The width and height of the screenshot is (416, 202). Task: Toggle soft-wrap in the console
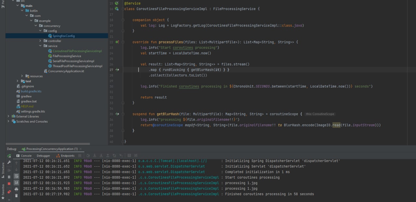click(x=16, y=176)
